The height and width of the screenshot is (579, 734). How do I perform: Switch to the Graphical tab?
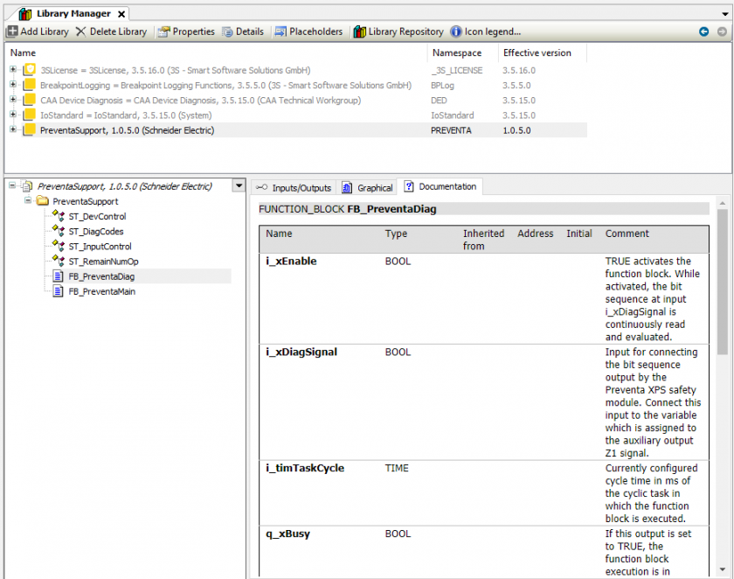click(x=367, y=187)
